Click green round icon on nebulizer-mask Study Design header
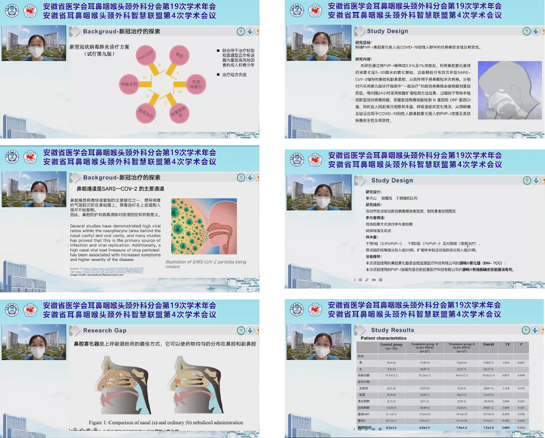 tap(526, 31)
